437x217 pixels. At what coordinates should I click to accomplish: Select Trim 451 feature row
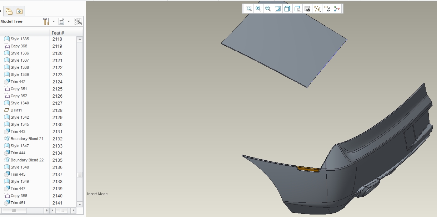click(x=18, y=203)
